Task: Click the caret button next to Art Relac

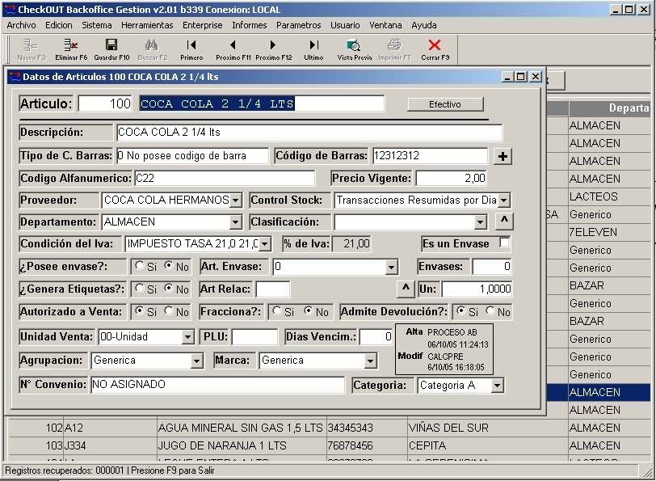Action: point(406,289)
